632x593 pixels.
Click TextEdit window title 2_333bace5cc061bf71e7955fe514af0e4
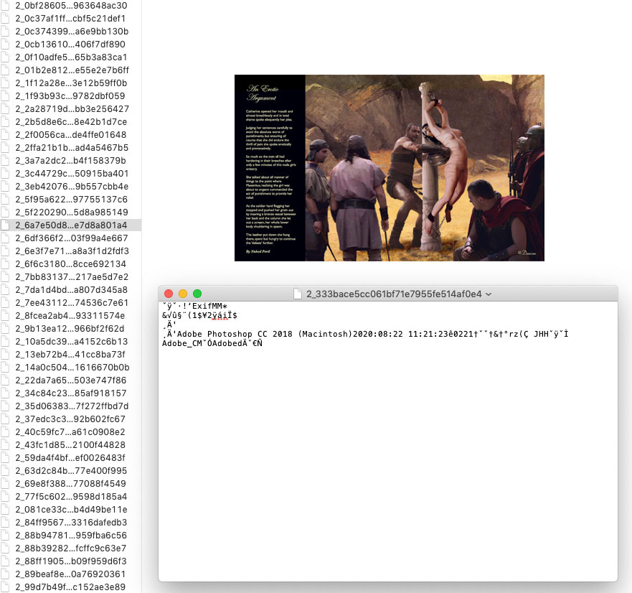coord(393,294)
